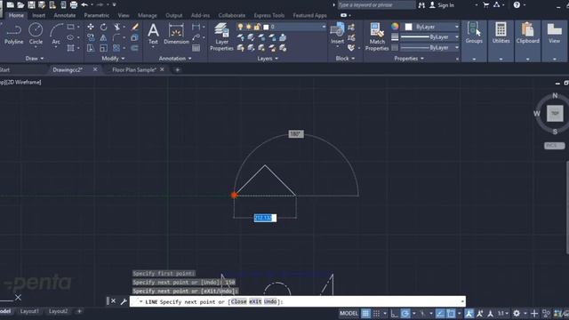This screenshot has width=569, height=320.
Task: Open Layer Properties manager
Action: coord(221,36)
